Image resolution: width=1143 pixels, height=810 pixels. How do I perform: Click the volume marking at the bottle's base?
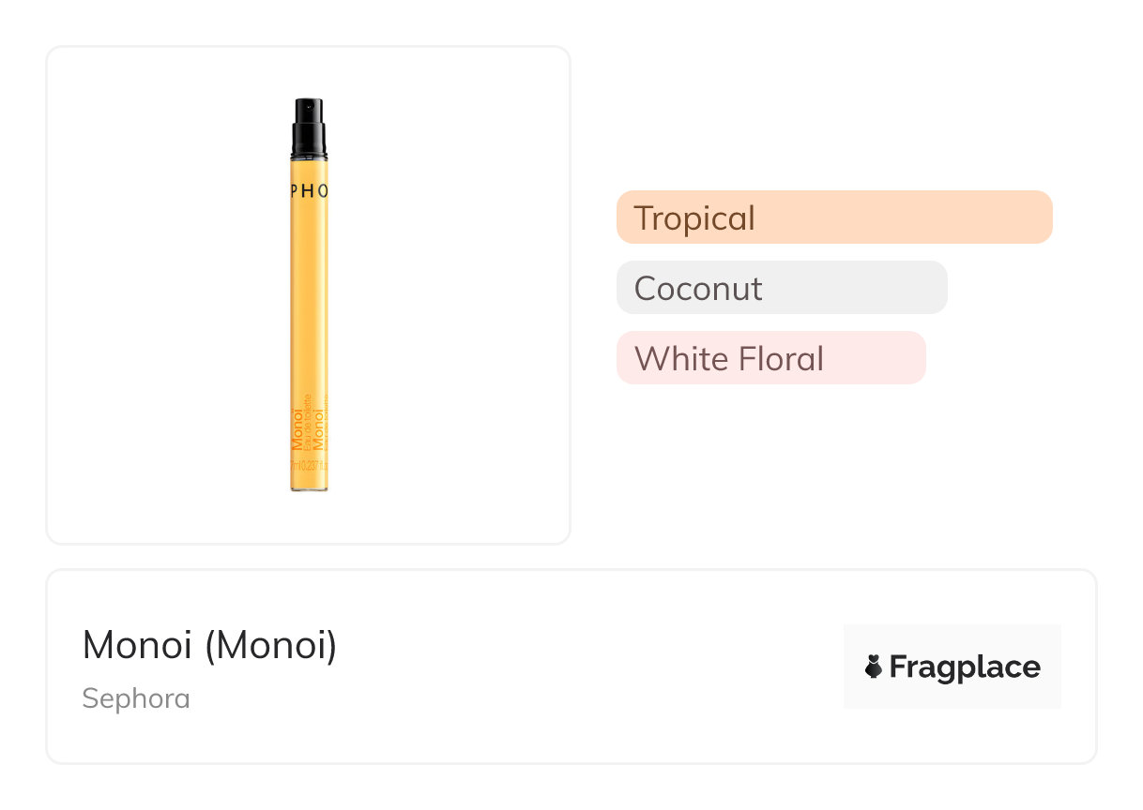(308, 464)
